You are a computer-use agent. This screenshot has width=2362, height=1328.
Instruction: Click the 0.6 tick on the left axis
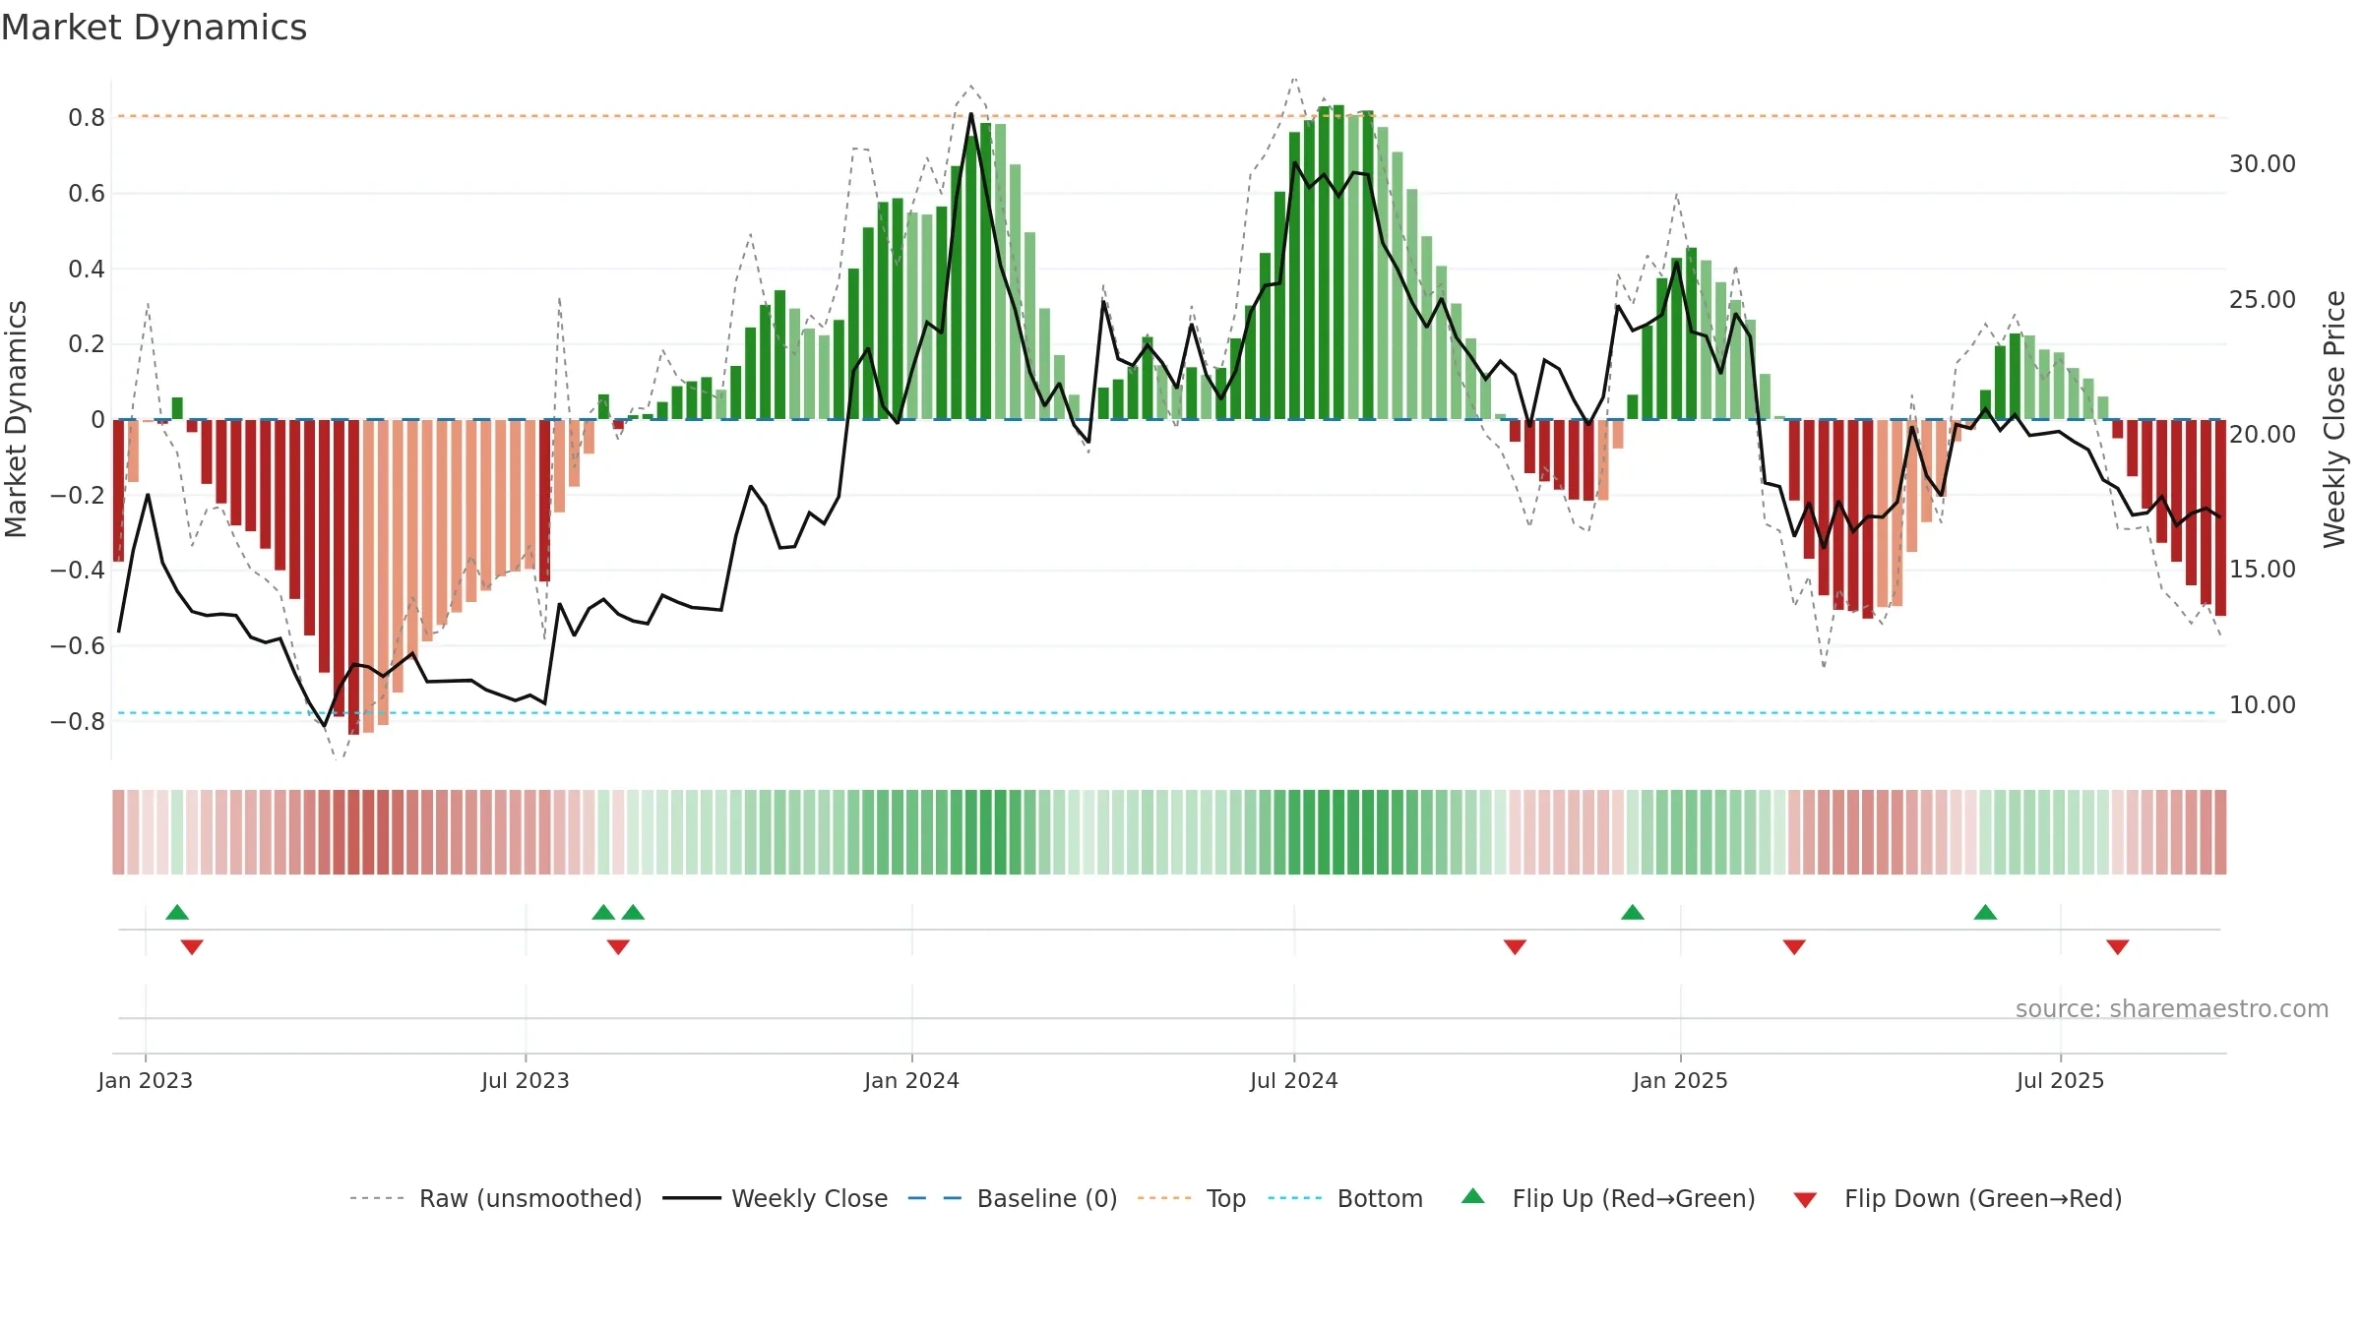pyautogui.click(x=87, y=194)
